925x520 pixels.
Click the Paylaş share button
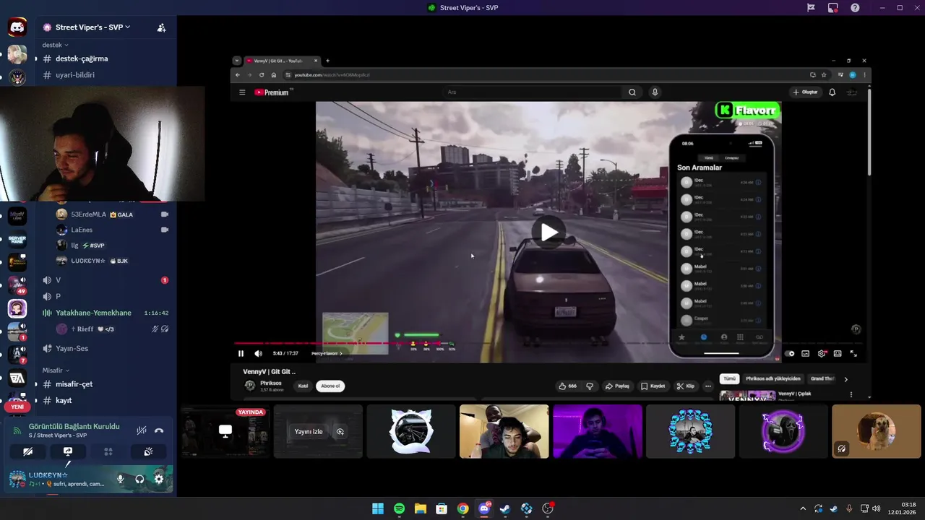tap(618, 386)
